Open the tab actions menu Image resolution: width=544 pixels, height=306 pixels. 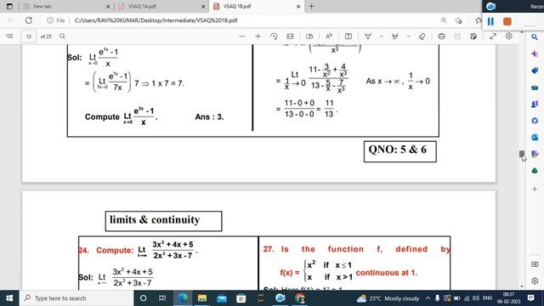coord(9,6)
